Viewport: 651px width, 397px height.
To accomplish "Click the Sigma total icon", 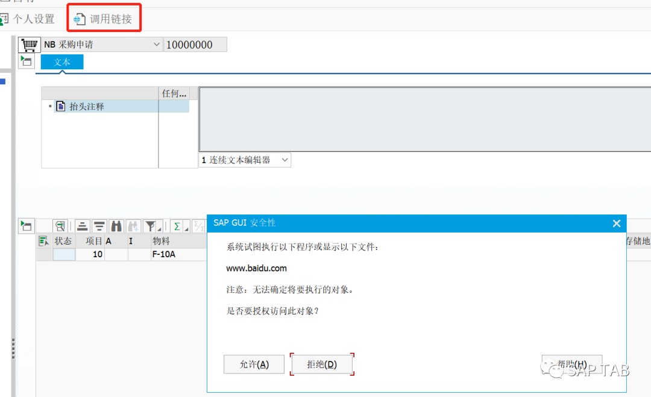I will click(177, 226).
